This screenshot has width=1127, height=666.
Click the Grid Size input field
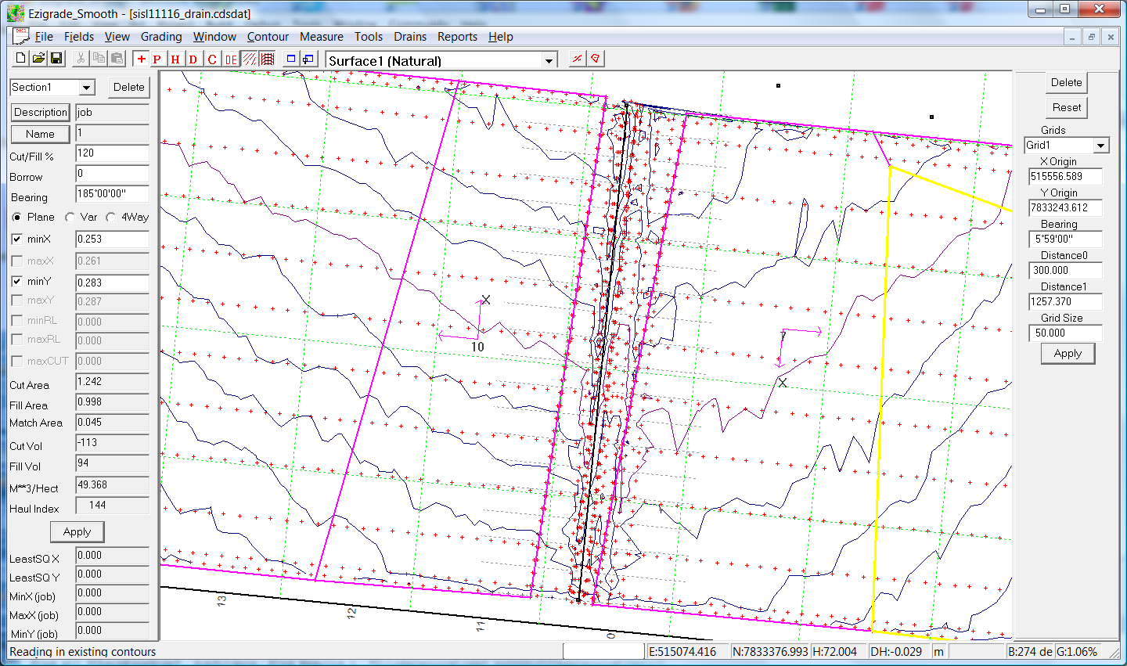[1065, 333]
